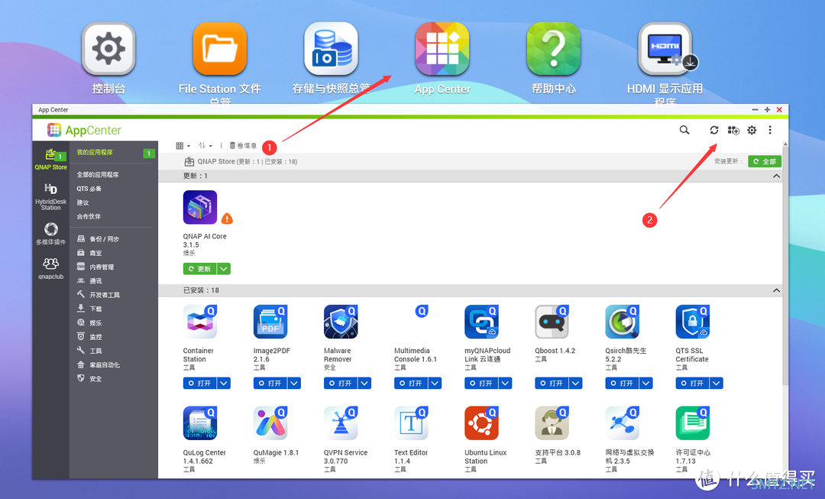825x499 pixels.
Task: Click the Ubuntu Linux Station app icon
Action: point(481,423)
